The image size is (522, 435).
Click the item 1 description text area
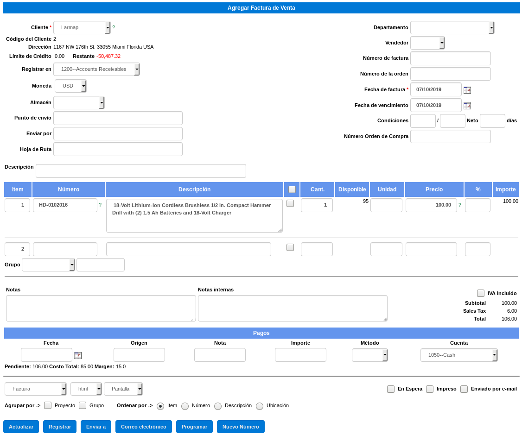click(x=194, y=215)
